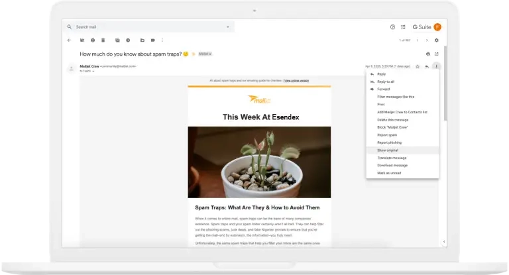The image size is (509, 275).
Task: Click sender avatar for Mailjet Crew
Action: 72,68
